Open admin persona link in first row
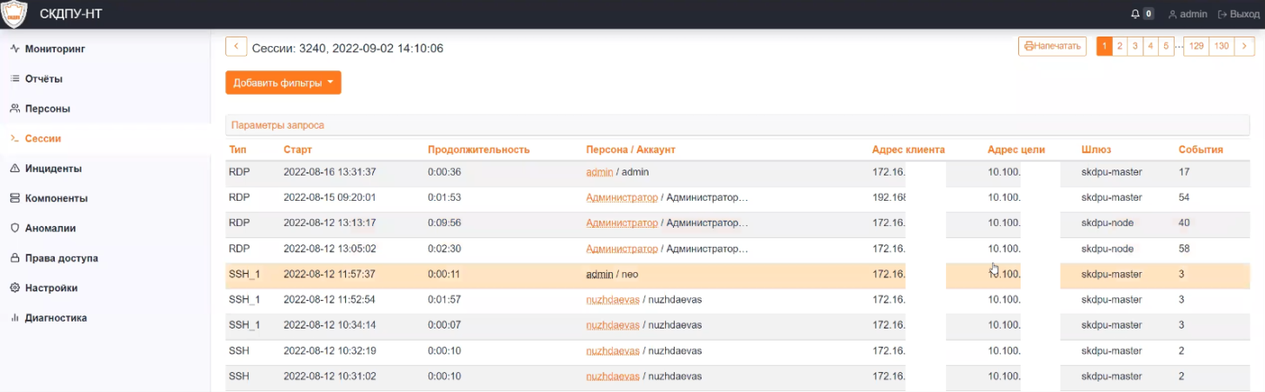This screenshot has height=392, width=1265. (x=599, y=172)
